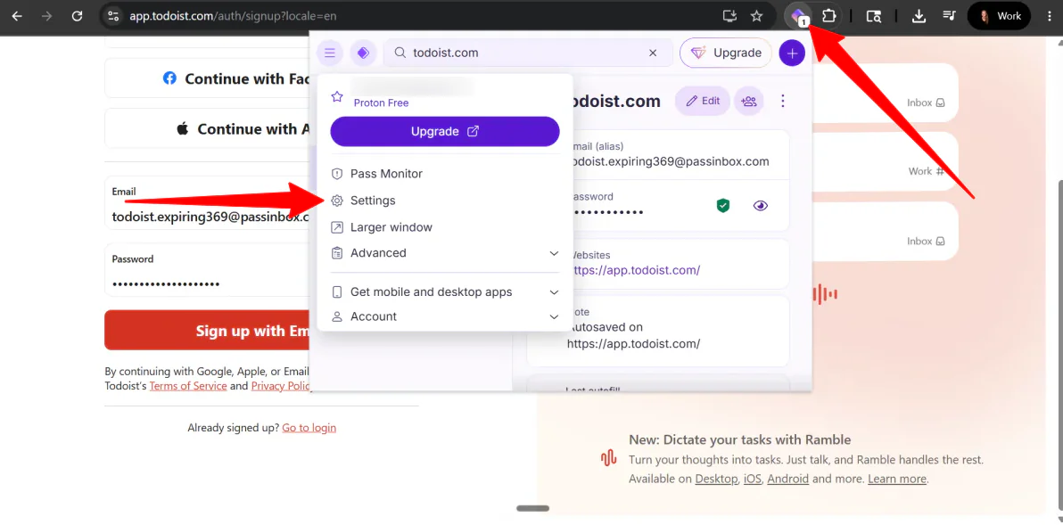
Task: Reload the Todoist signup page
Action: [78, 15]
